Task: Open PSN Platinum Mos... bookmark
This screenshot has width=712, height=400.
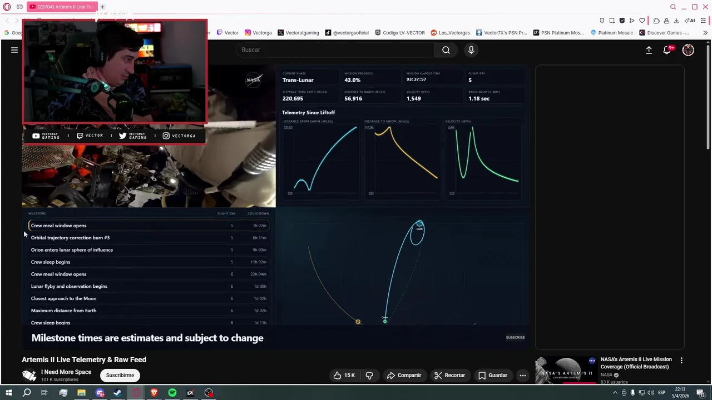Action: tap(559, 33)
